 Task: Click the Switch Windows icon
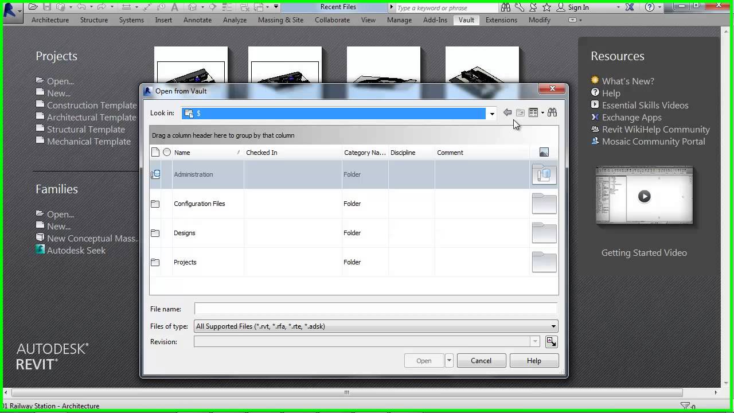[x=259, y=7]
